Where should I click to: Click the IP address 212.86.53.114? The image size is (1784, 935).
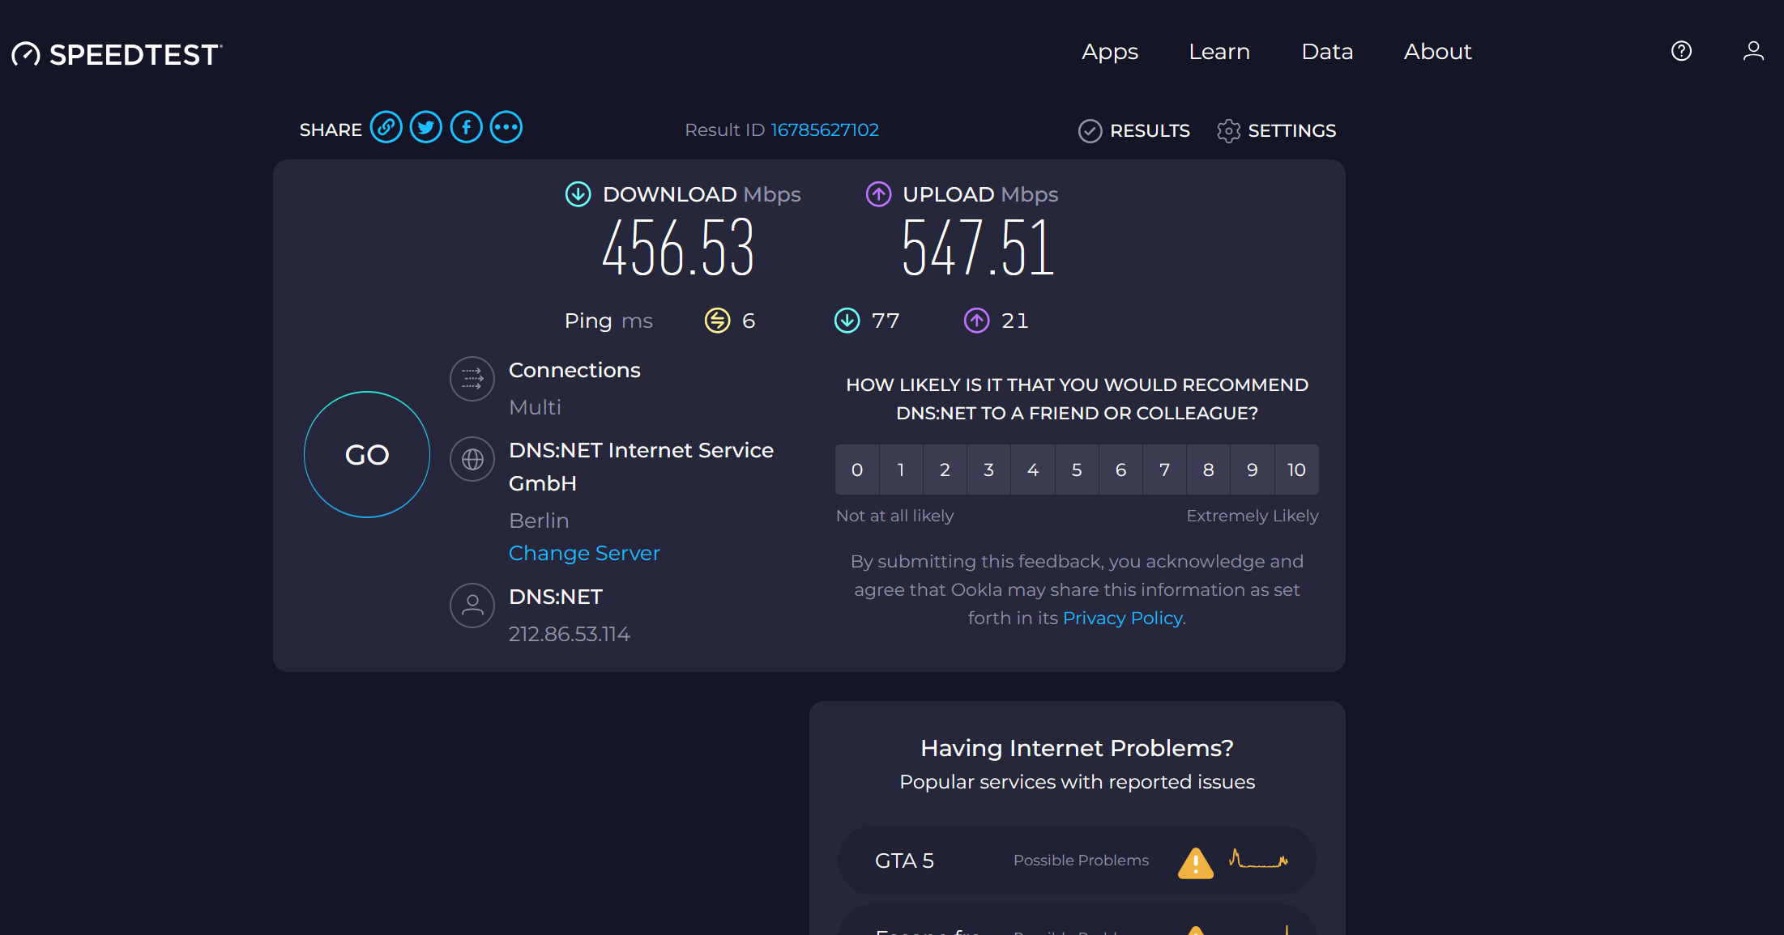point(570,634)
